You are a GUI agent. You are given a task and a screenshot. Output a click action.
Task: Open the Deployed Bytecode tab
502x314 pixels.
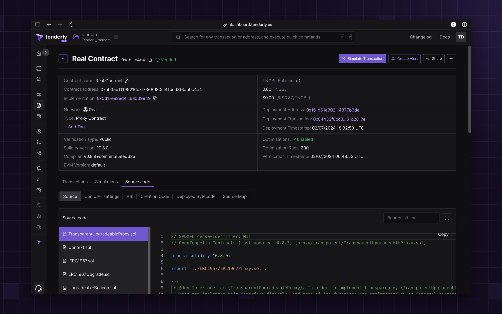coord(196,196)
